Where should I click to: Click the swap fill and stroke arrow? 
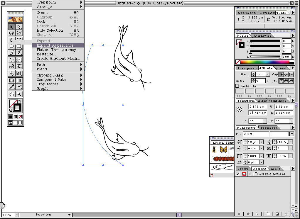click(x=20, y=101)
